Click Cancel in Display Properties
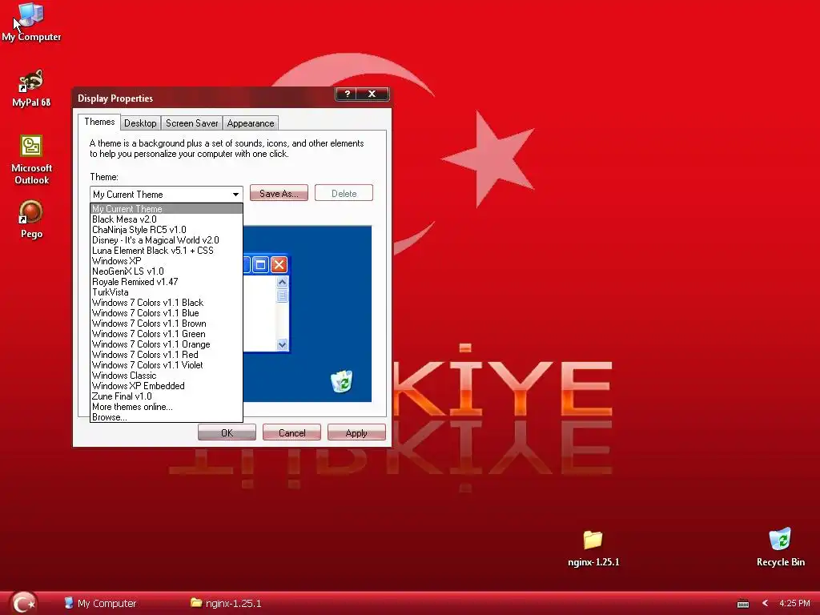820x615 pixels. click(x=291, y=432)
